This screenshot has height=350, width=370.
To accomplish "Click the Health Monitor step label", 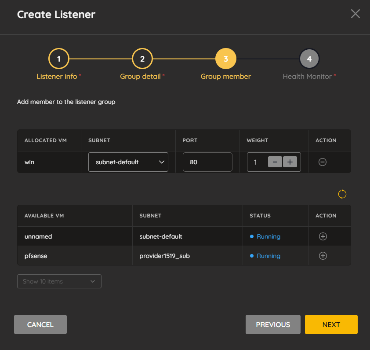I will pyautogui.click(x=307, y=77).
